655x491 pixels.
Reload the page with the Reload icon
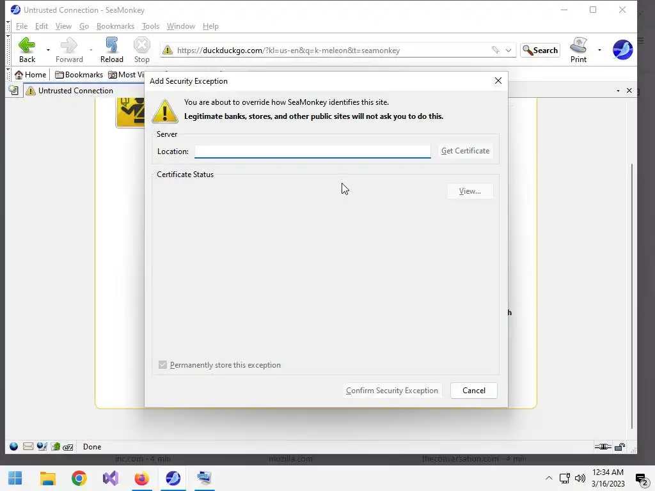111,50
